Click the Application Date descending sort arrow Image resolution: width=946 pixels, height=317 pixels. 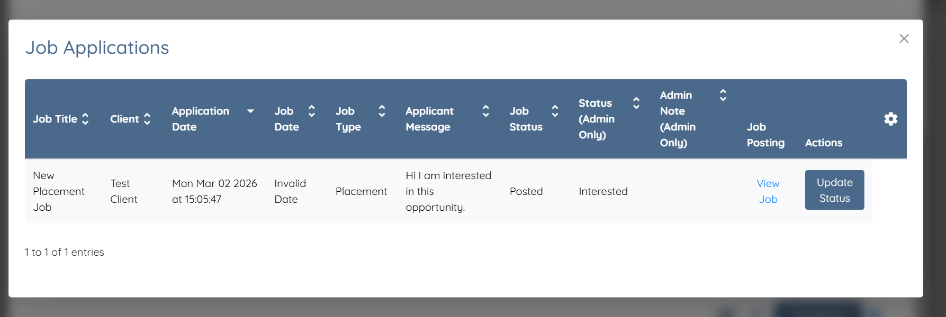250,111
